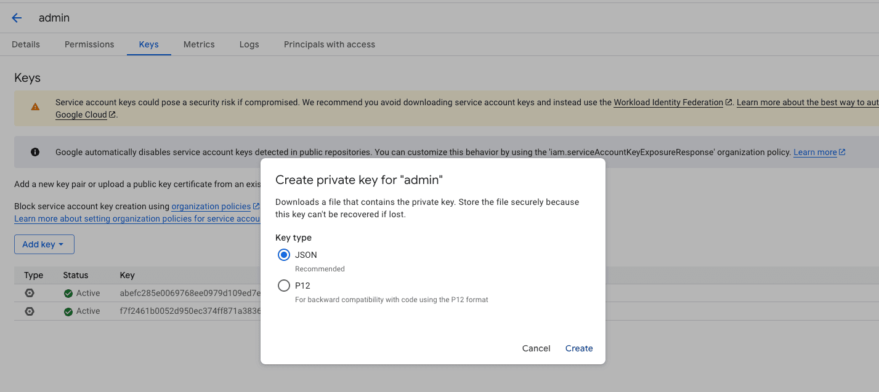Screen dimensions: 879x392
Task: Click the external link icon next to organization policies
Action: 256,206
